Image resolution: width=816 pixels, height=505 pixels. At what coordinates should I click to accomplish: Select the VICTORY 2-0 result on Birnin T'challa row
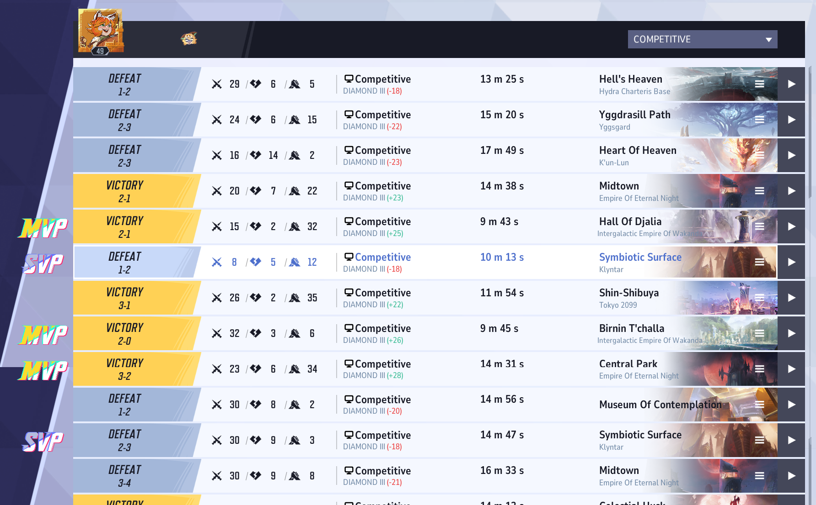136,333
